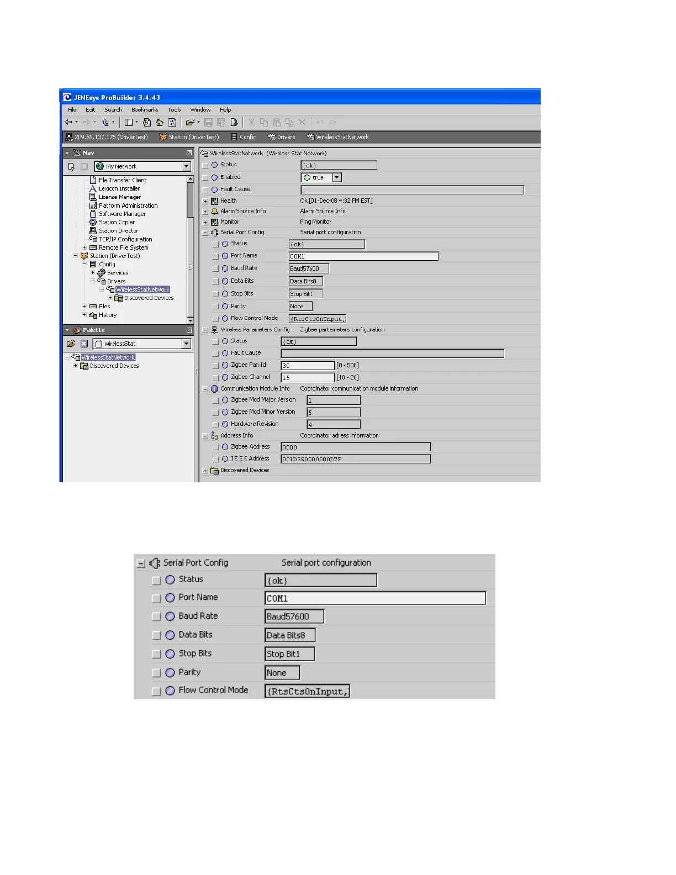Click the Save disk toolbar icon
Screen dimensions: 676x875
[x=208, y=122]
